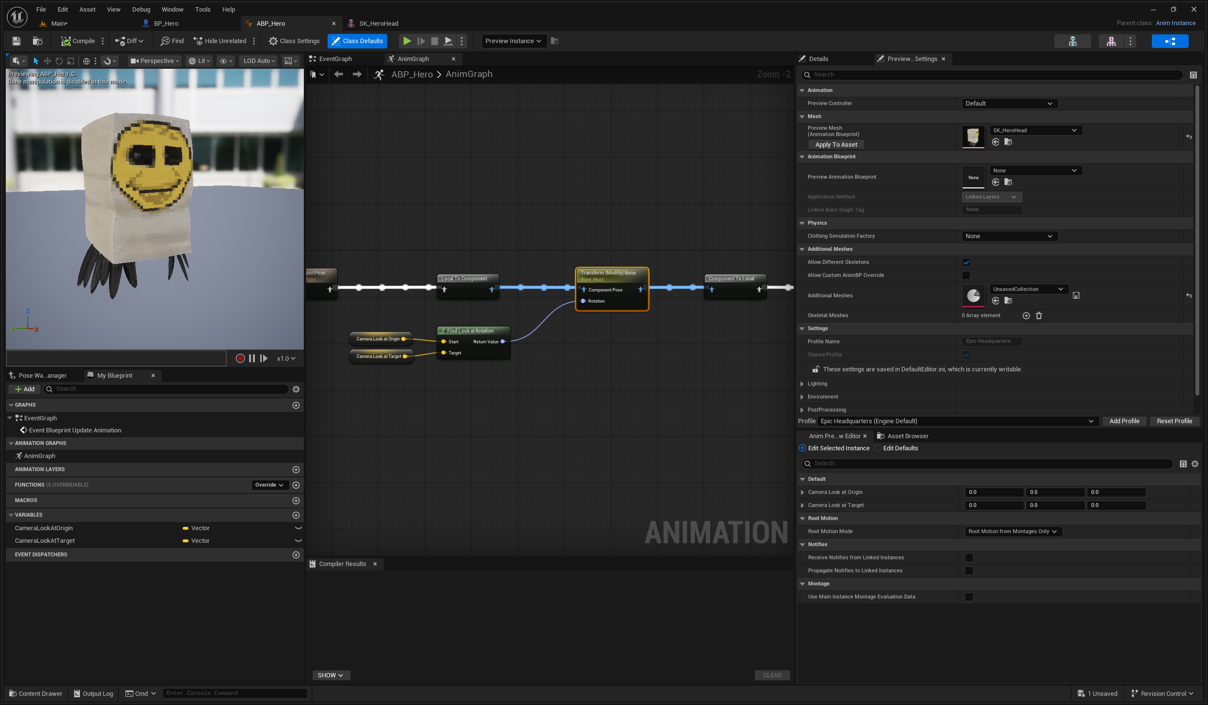Click the Browse to asset icon in toolbar
The width and height of the screenshot is (1208, 705).
tap(37, 41)
